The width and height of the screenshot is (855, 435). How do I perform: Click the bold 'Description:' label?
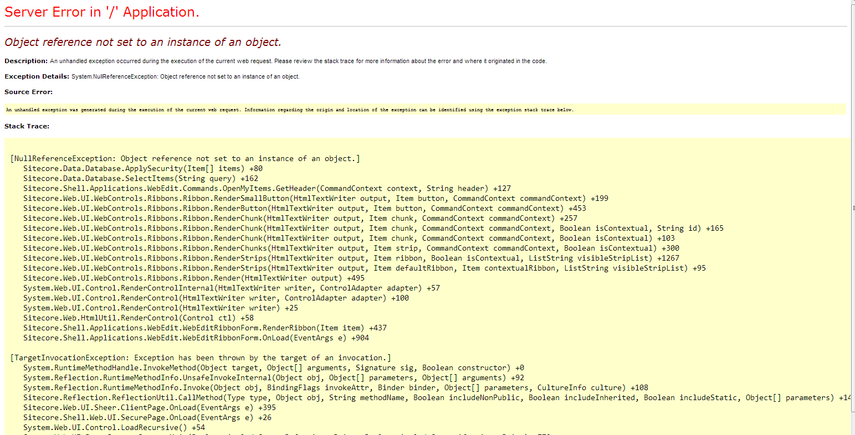(x=26, y=61)
